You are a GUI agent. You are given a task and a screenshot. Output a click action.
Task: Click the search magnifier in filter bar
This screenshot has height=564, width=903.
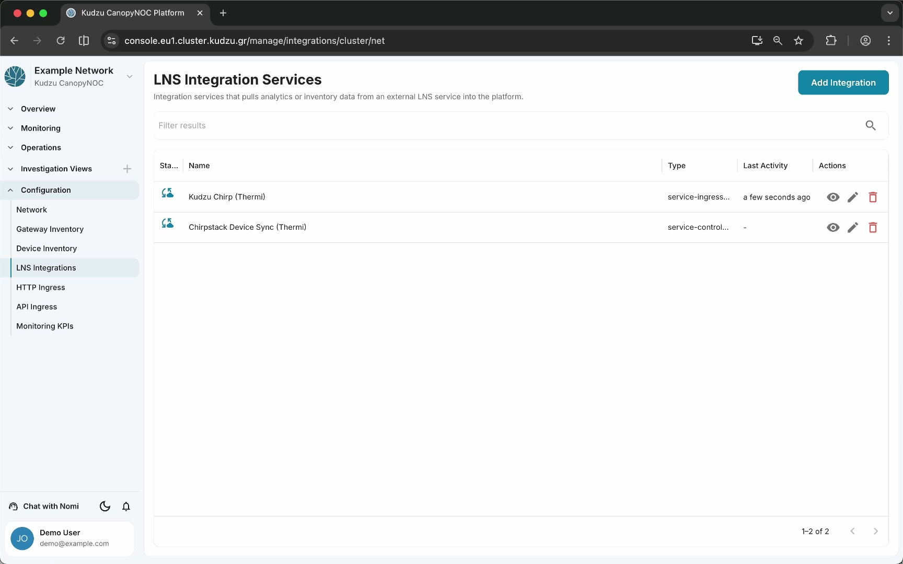point(871,125)
